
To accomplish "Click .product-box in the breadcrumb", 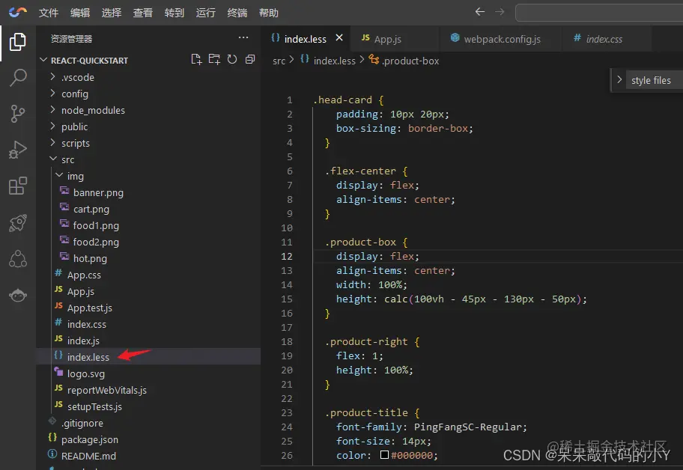I will click(x=410, y=61).
